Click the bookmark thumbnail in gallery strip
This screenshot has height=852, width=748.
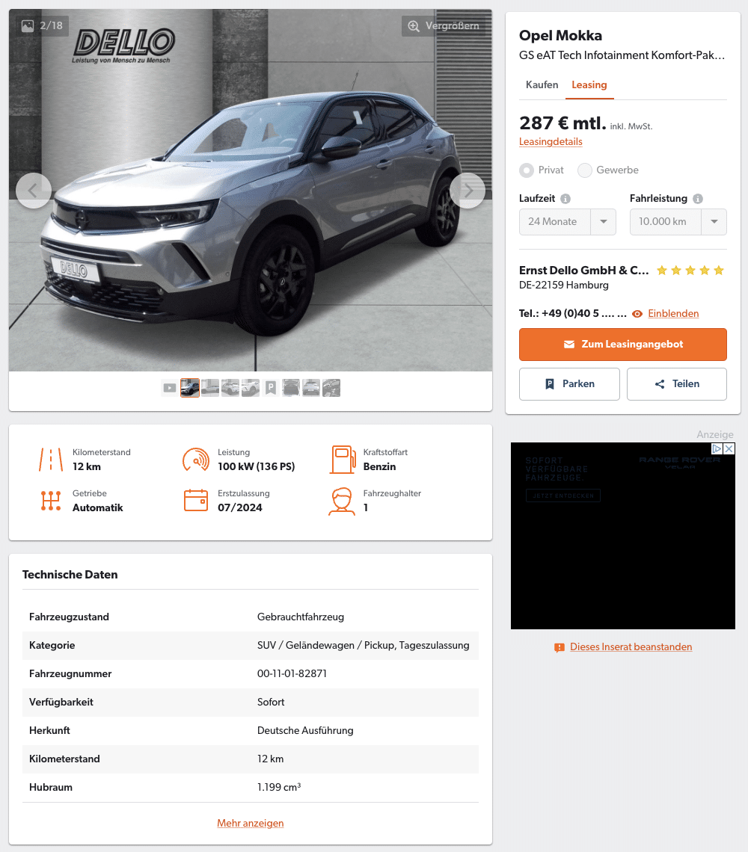pyautogui.click(x=270, y=388)
